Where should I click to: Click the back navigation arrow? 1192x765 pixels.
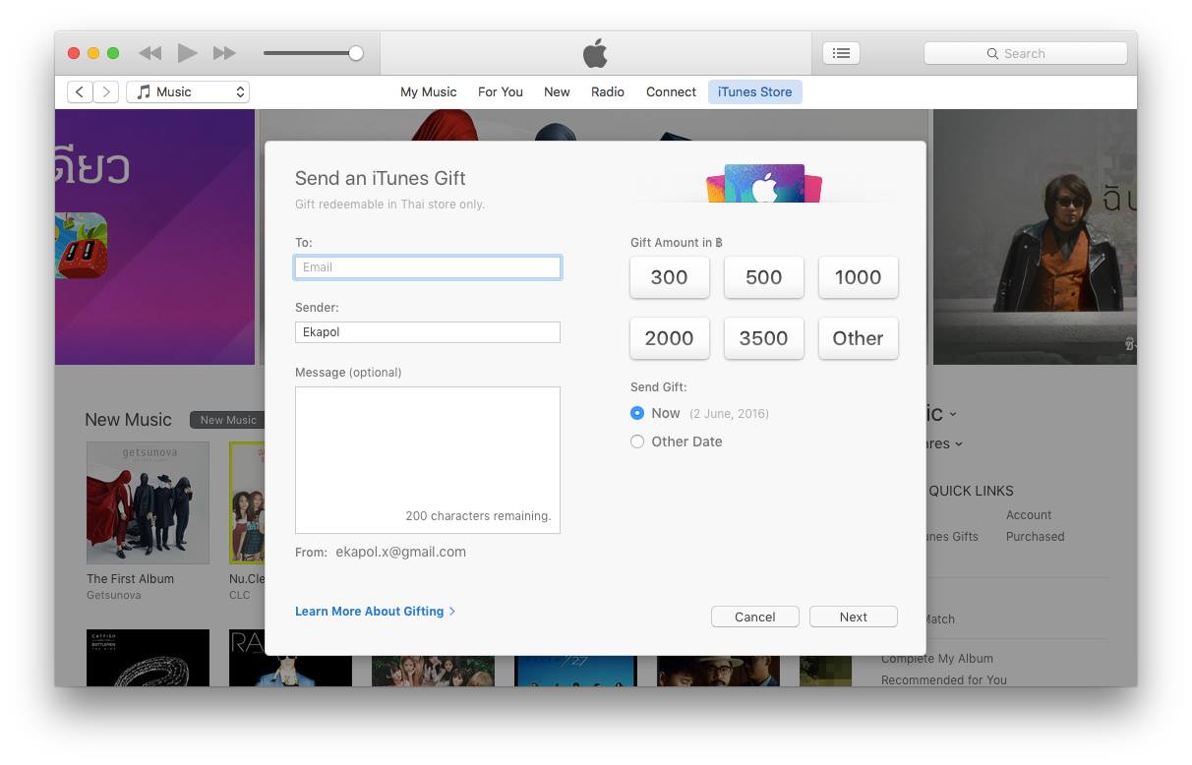(x=80, y=91)
